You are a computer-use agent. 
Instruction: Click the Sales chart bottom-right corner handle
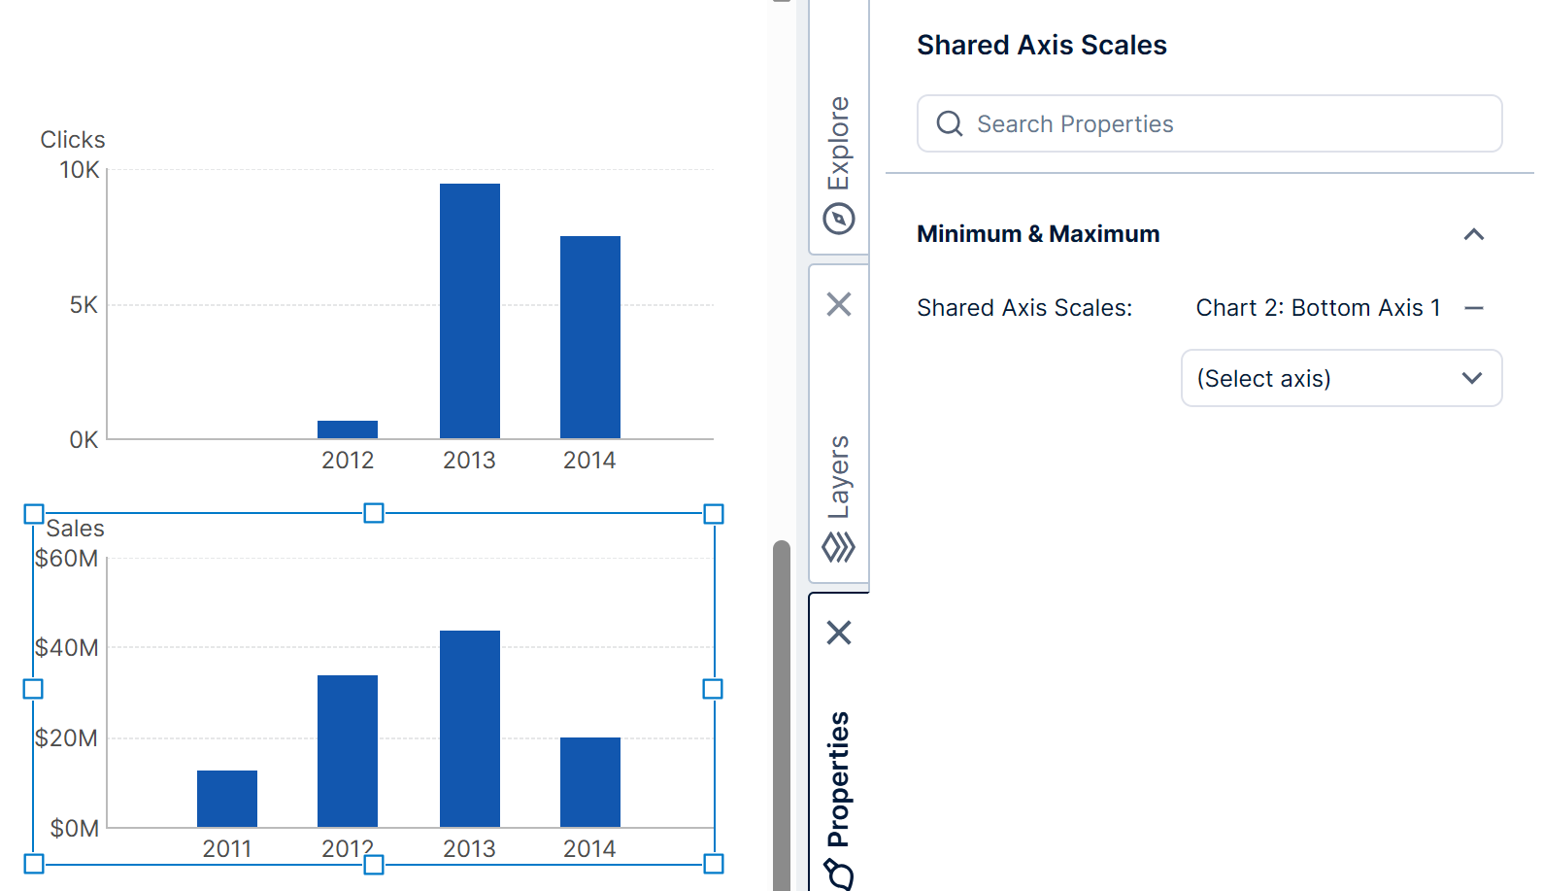[714, 864]
